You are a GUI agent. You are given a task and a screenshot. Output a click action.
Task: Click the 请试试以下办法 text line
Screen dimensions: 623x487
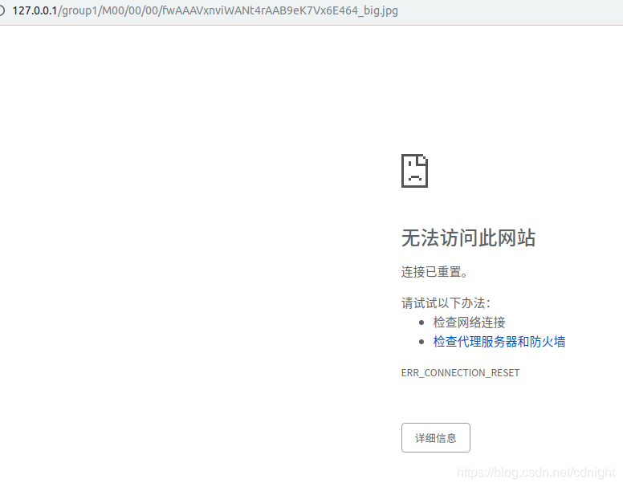point(446,303)
